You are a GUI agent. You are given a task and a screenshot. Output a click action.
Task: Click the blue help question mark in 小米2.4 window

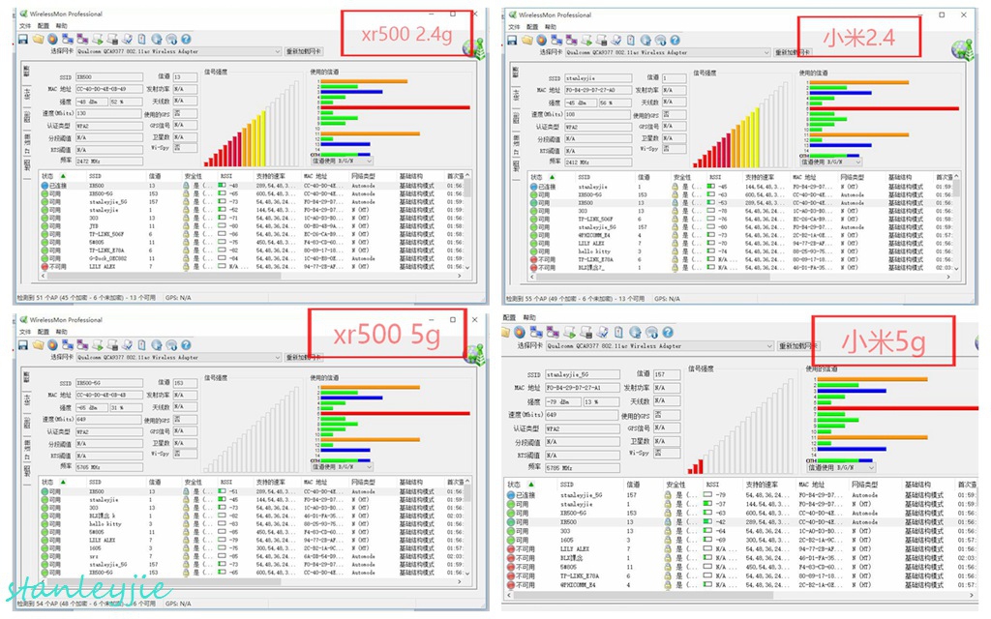[x=675, y=40]
